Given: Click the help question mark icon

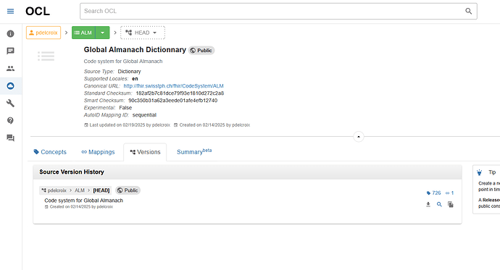Looking at the screenshot, I should (x=11, y=120).
